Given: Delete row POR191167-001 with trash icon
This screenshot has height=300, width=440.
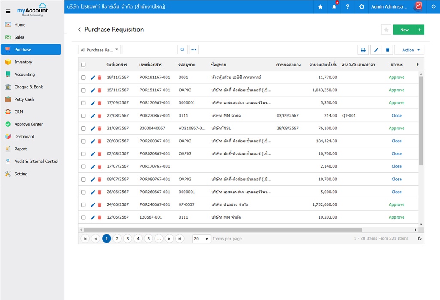Looking at the screenshot, I should (x=100, y=78).
